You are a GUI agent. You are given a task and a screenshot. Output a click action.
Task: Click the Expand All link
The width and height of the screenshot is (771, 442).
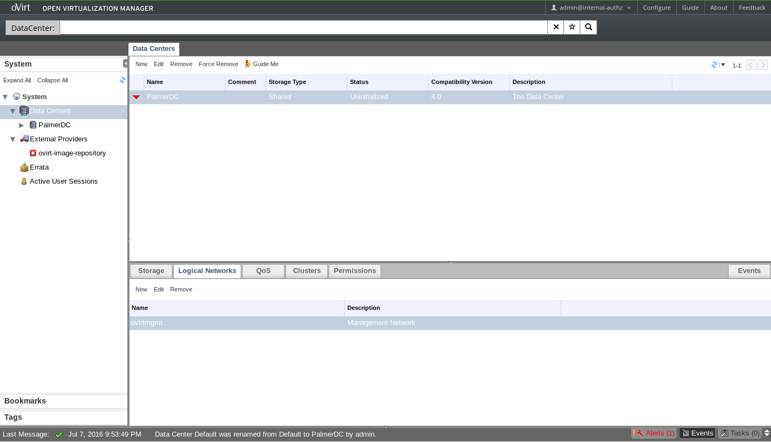17,80
